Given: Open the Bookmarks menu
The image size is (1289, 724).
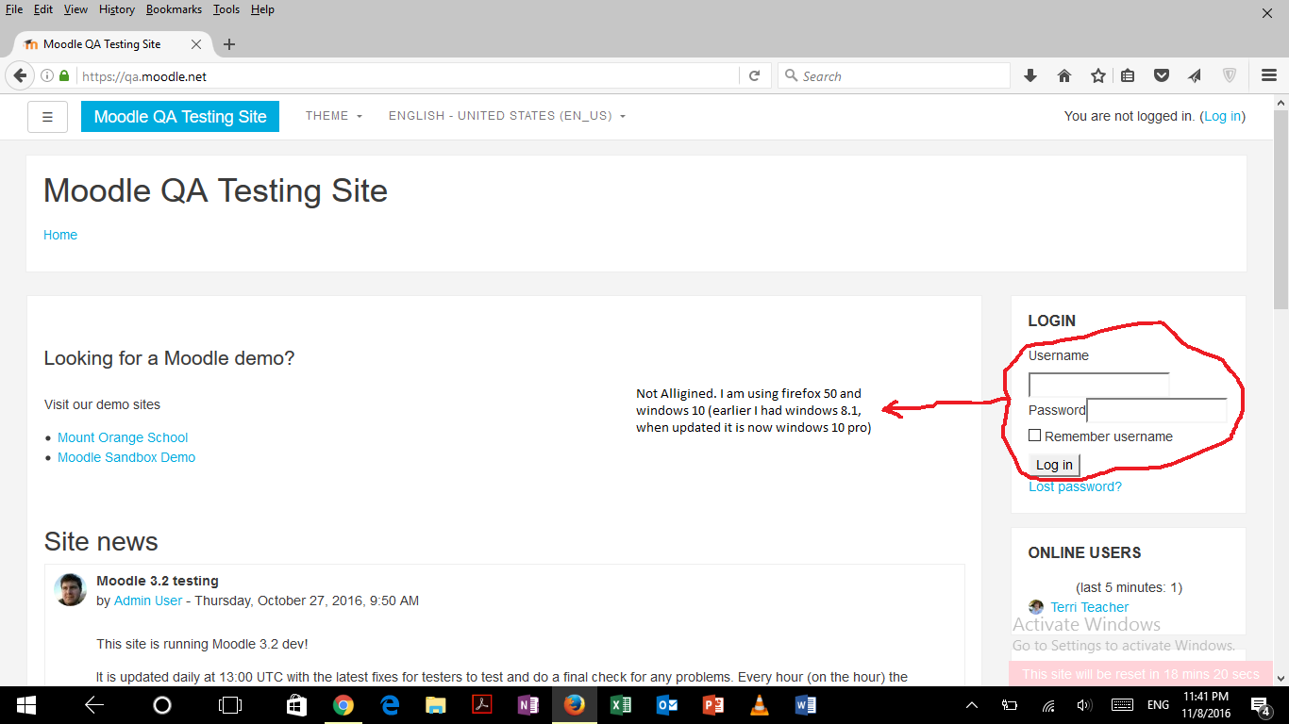Looking at the screenshot, I should [174, 9].
